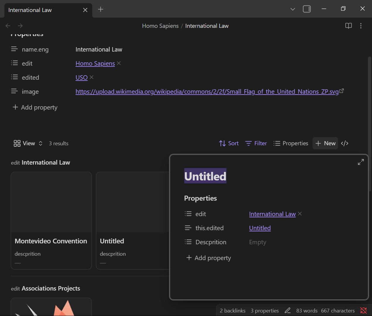Viewport: 372px width, 316px height.
Task: Remove USO from edited property
Action: [91, 77]
